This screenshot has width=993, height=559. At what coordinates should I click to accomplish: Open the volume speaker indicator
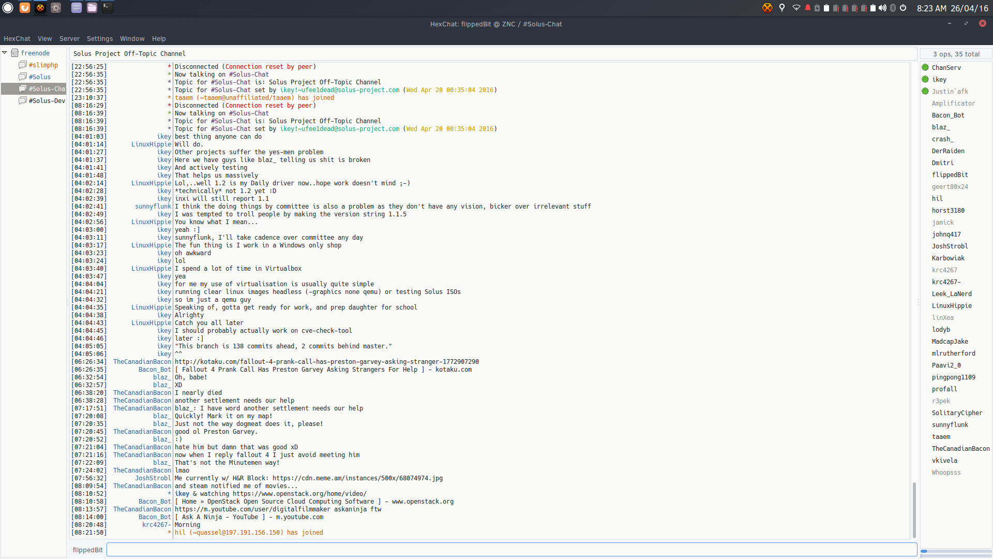point(883,8)
